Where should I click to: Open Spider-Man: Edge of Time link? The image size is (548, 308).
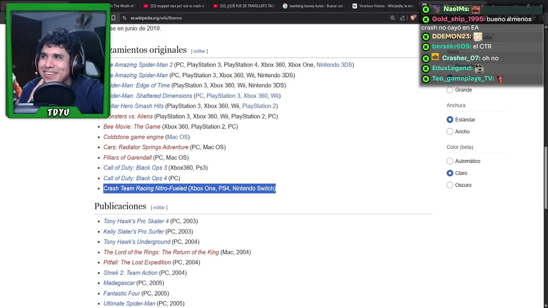[140, 86]
